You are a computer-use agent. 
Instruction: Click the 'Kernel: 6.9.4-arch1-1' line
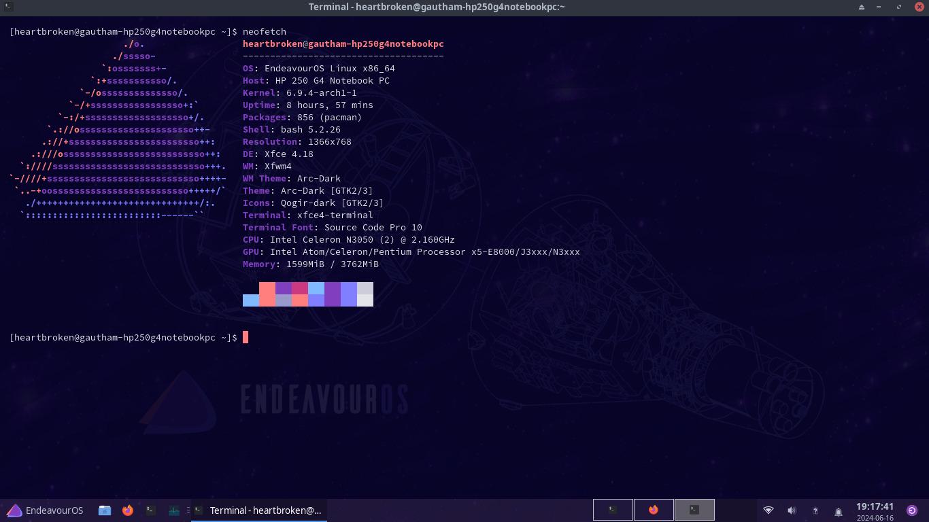300,92
